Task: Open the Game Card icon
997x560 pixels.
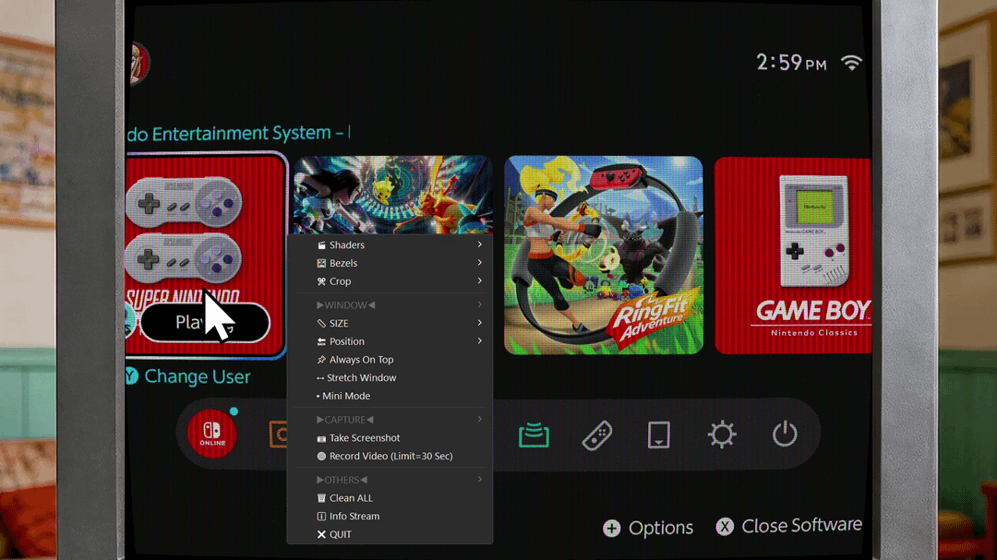Action: (x=658, y=435)
